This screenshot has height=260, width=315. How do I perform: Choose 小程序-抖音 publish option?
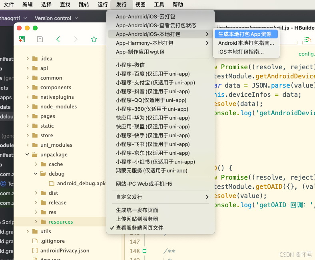pos(160,92)
